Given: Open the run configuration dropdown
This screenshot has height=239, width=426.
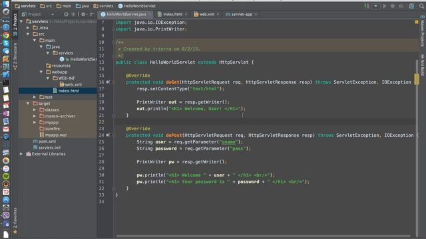Looking at the screenshot, I should (375, 6).
